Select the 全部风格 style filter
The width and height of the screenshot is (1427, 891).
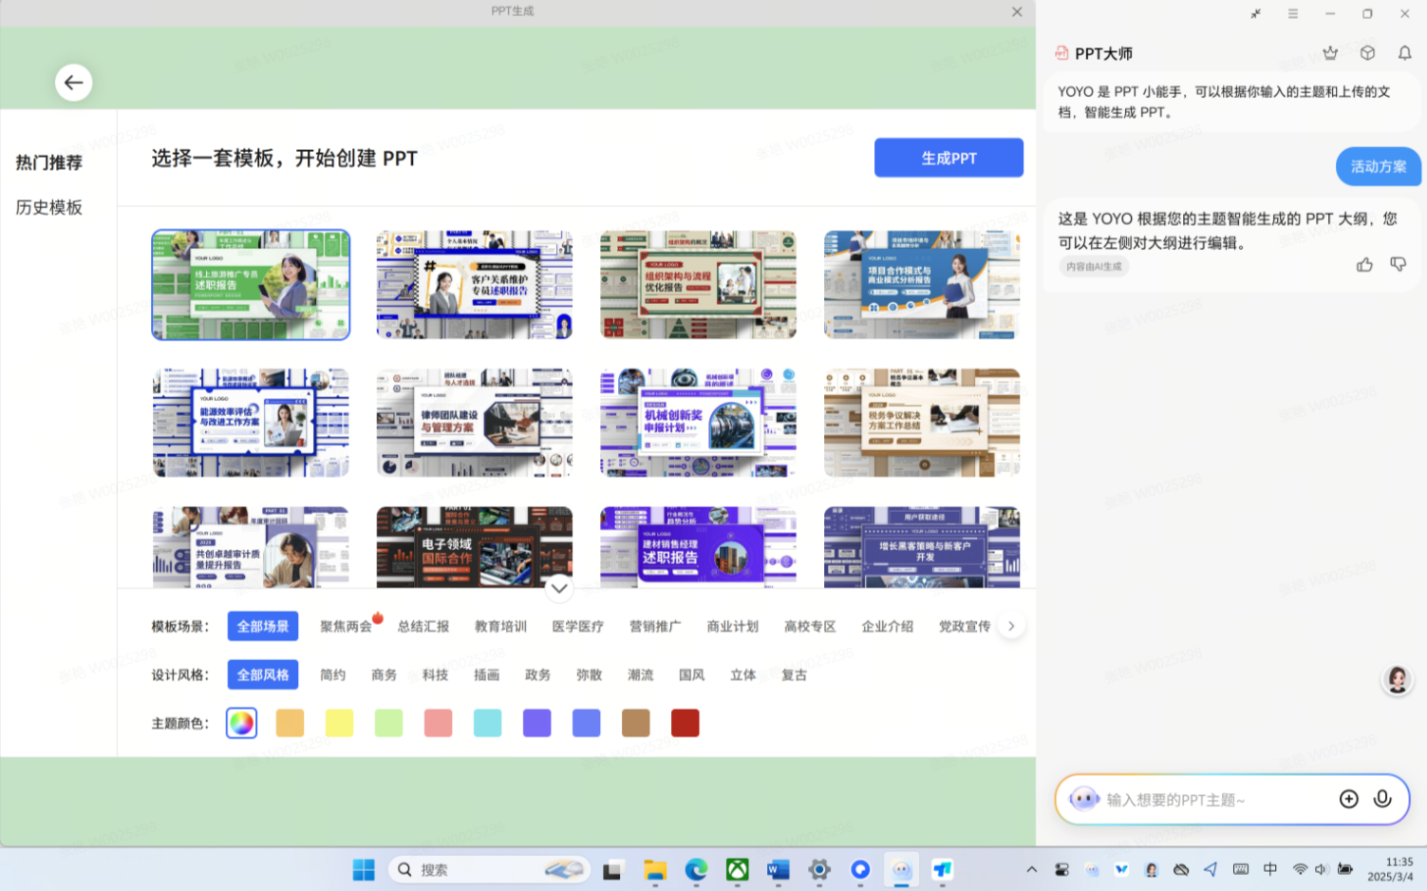click(263, 674)
